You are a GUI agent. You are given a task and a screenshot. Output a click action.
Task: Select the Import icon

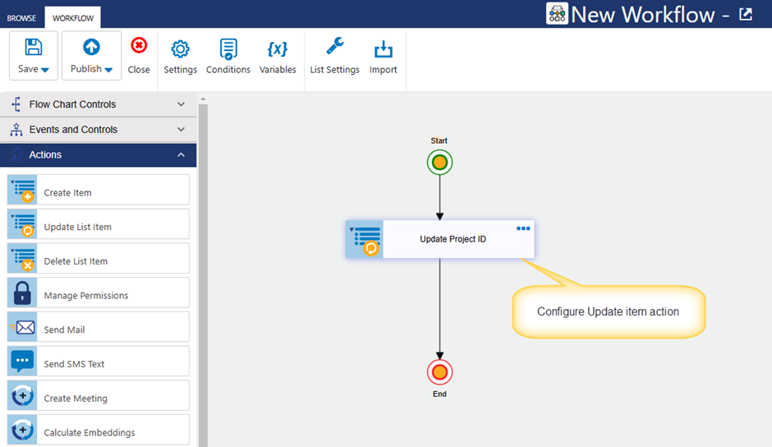coord(383,48)
